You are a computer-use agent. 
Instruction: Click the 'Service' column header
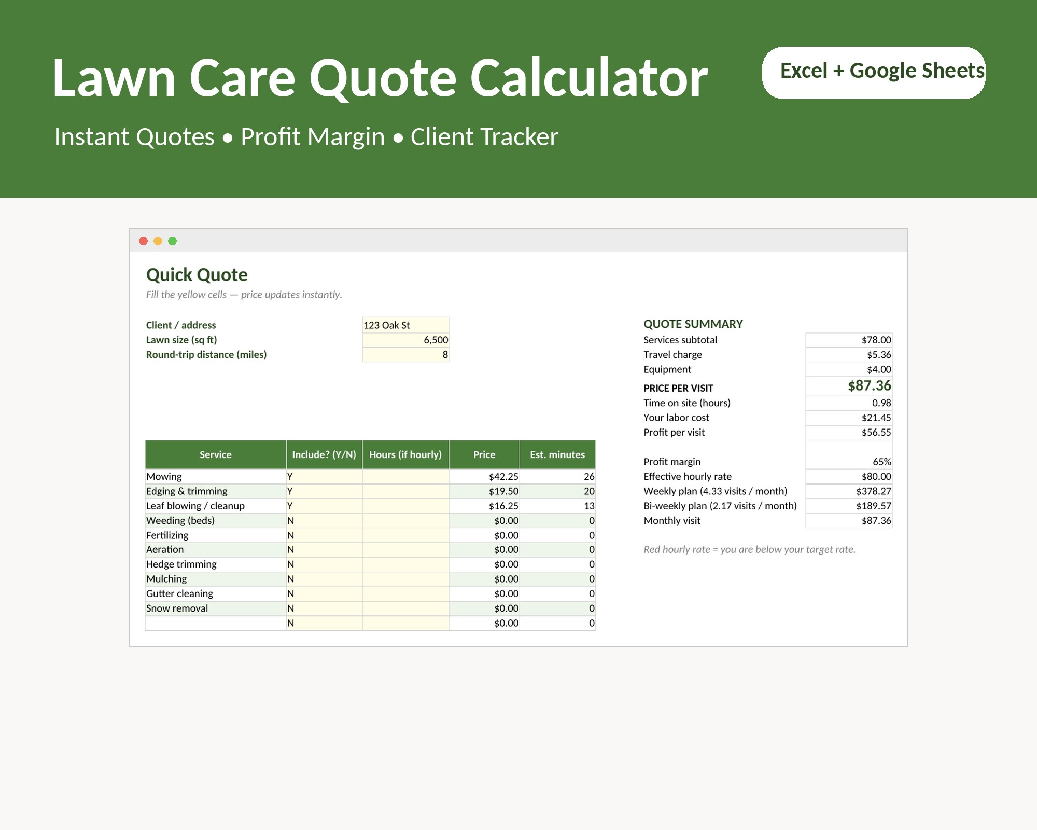click(x=216, y=454)
